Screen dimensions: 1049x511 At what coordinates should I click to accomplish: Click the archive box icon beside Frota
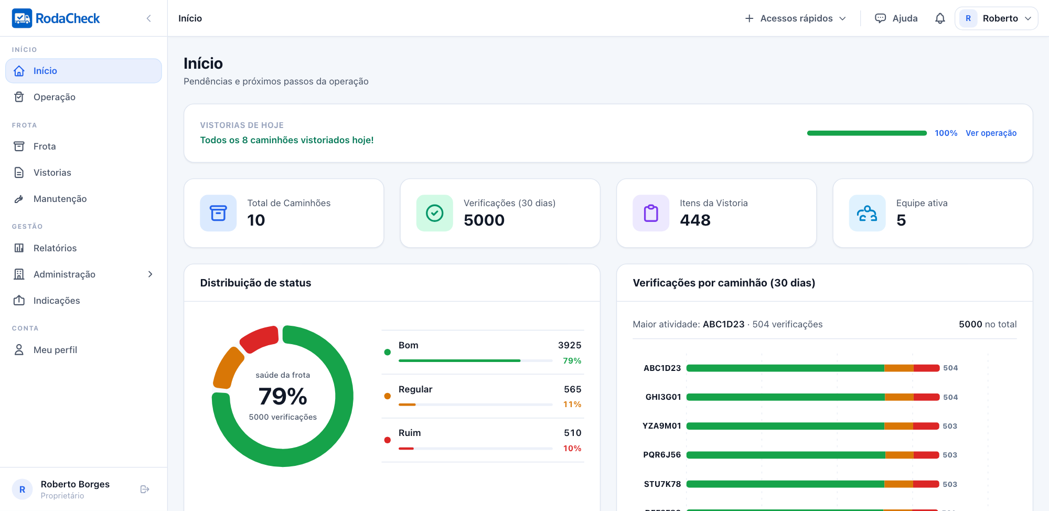click(x=19, y=146)
